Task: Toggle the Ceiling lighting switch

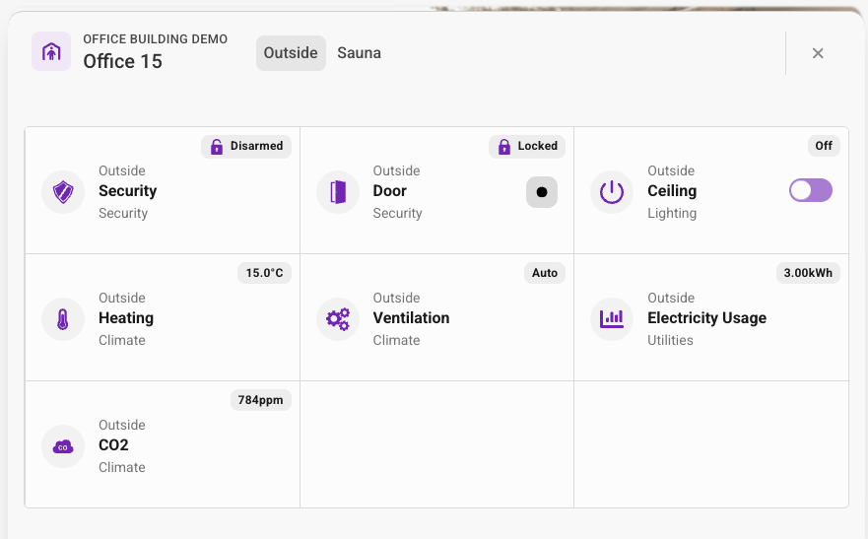Action: (810, 190)
